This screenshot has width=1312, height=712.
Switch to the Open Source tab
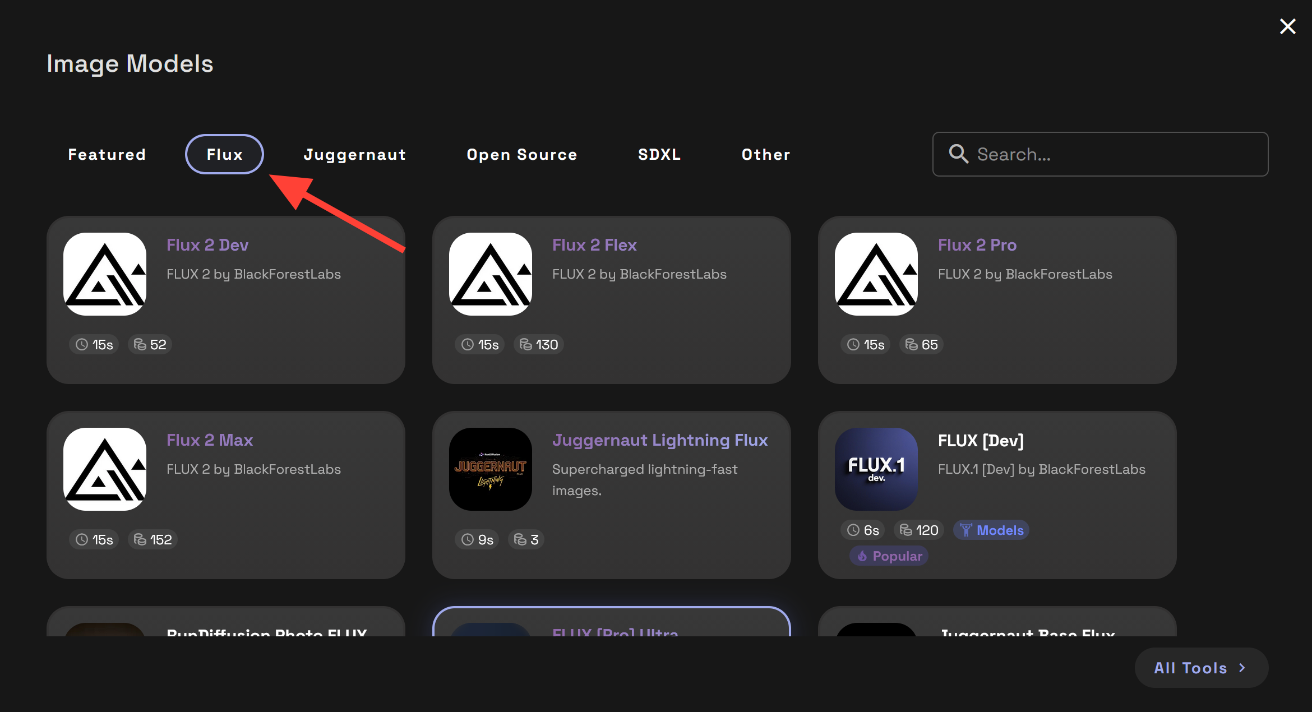point(521,154)
